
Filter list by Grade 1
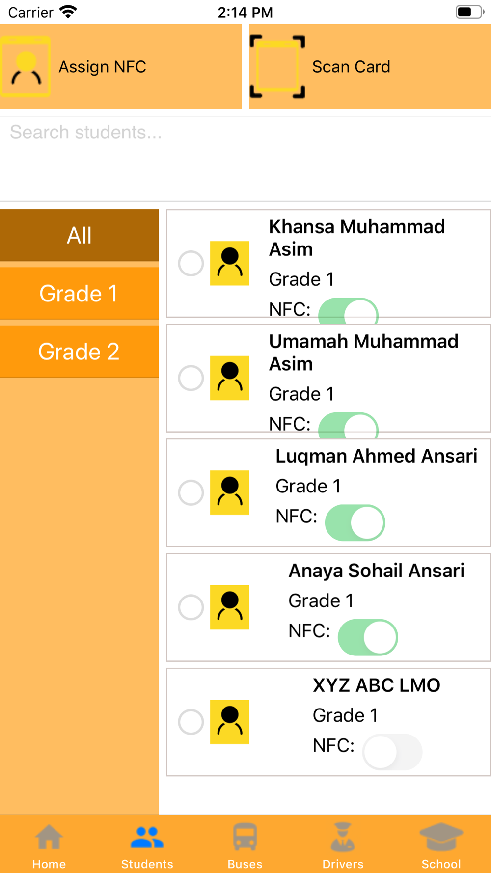[x=79, y=294]
